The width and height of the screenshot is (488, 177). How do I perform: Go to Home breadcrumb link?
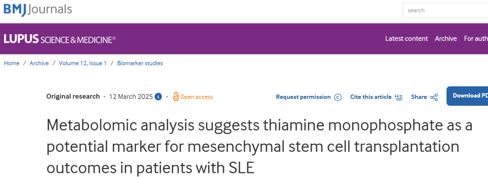pyautogui.click(x=11, y=63)
